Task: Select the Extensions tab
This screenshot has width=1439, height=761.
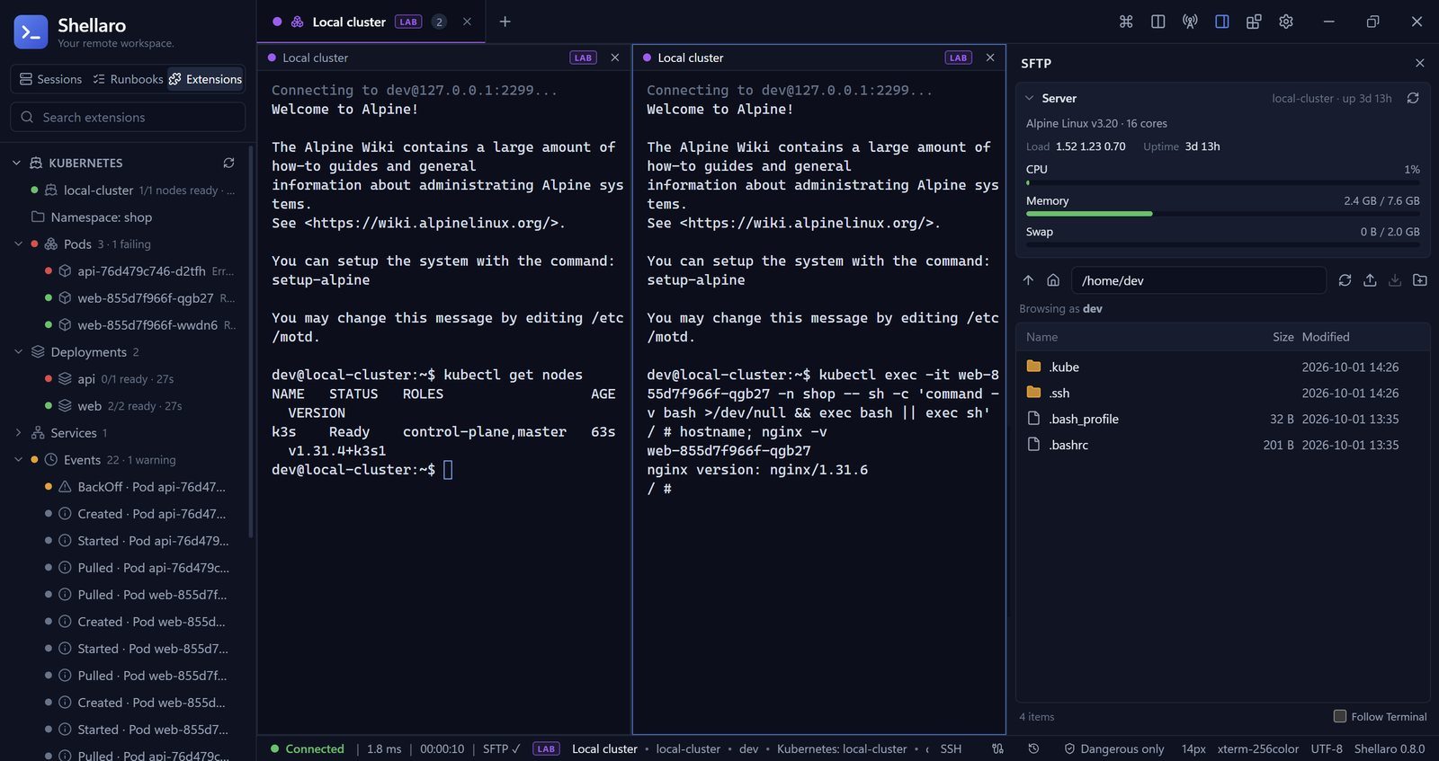Action: pyautogui.click(x=205, y=79)
